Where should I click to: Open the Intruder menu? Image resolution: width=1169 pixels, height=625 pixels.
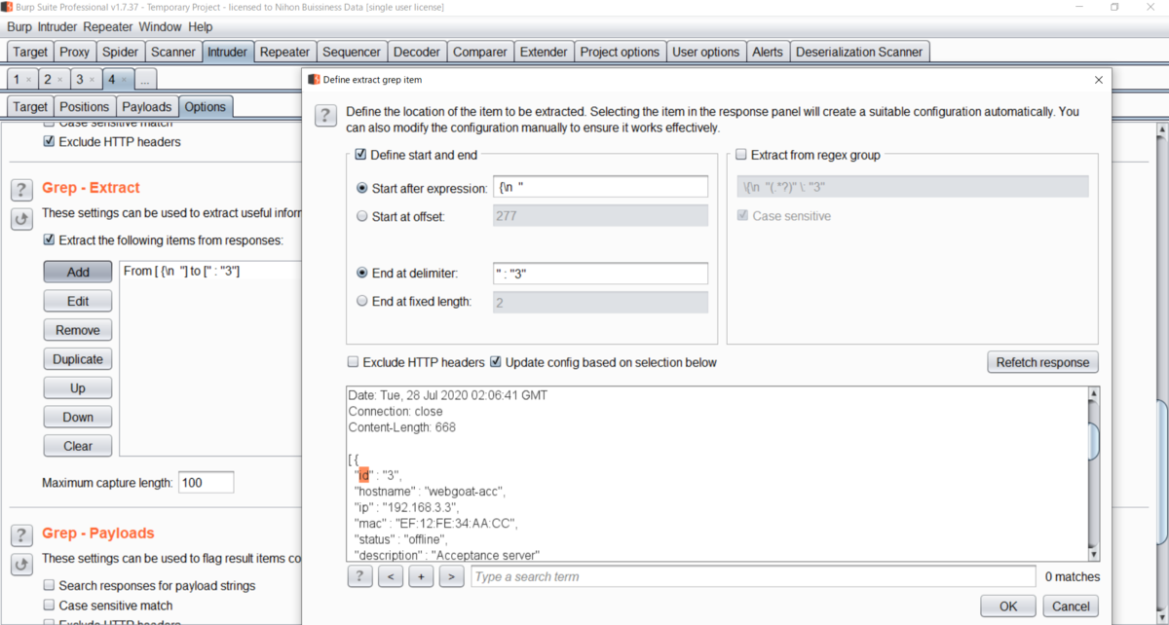click(x=58, y=27)
